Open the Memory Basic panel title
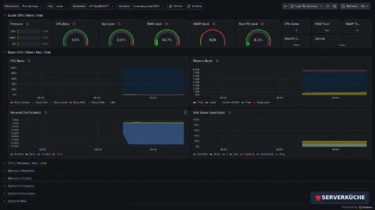The image size is (375, 210). (203, 61)
